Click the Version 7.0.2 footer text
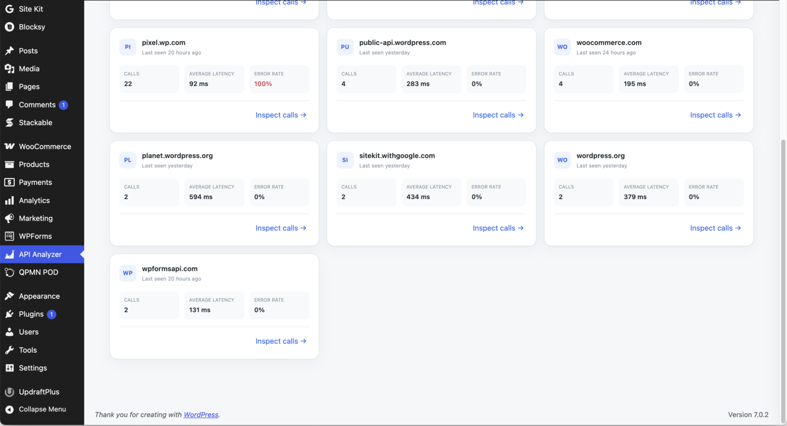Screen dimensions: 787x426 [748, 415]
